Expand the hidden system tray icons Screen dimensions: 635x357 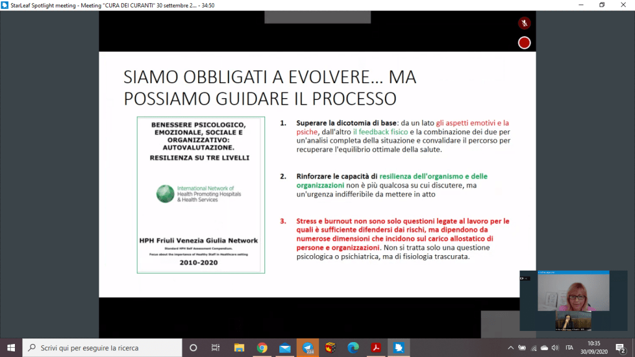511,348
